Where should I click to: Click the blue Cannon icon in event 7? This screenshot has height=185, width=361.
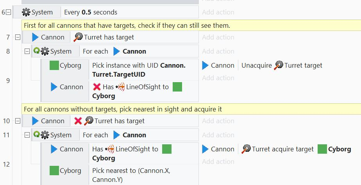pos(35,37)
